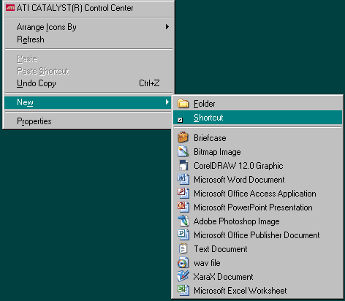Create a new XaraX Document

(x=258, y=277)
